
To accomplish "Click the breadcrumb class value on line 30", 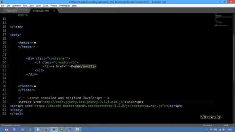I will pyautogui.click(x=65, y=62).
